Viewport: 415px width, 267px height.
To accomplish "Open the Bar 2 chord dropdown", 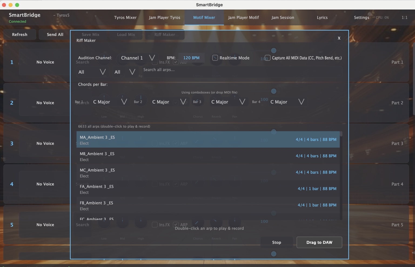I will click(169, 102).
